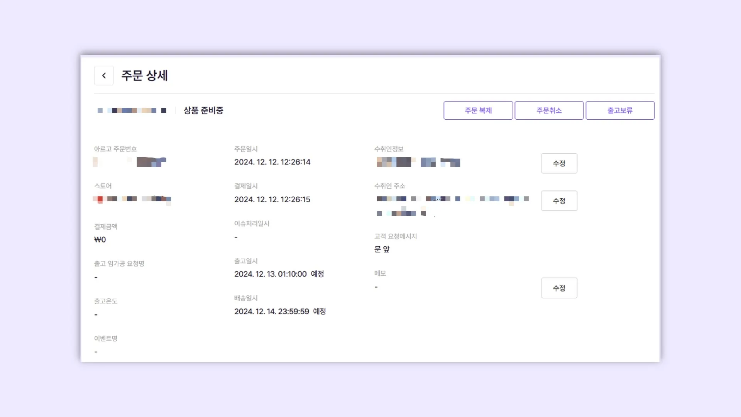Screen dimensions: 741x417
Task: Click the 고객 요청메시지 text 문 앞
Action: tap(382, 249)
